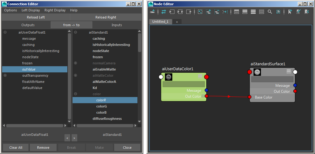Create a new bookmark in Node Editor
The image size is (315, 154).
(x=290, y=12)
